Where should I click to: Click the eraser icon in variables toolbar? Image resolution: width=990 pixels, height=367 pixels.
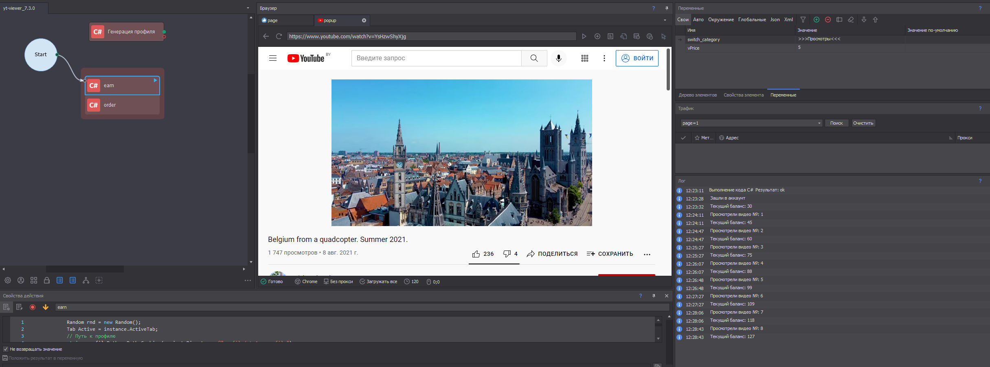[851, 20]
